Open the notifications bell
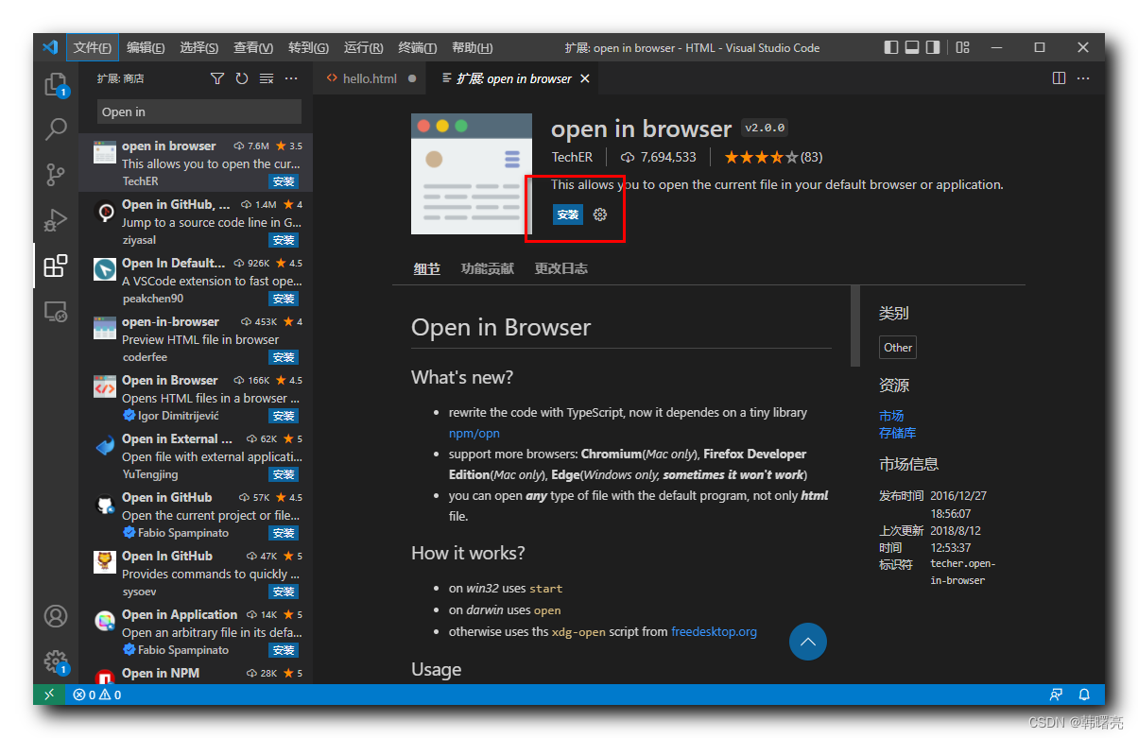This screenshot has width=1138, height=738. click(1084, 695)
